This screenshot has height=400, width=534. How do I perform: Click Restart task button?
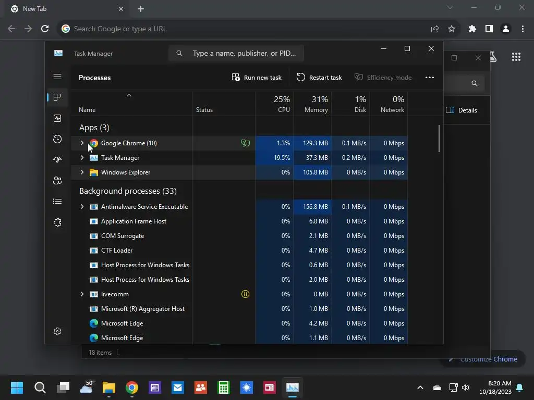pos(319,78)
